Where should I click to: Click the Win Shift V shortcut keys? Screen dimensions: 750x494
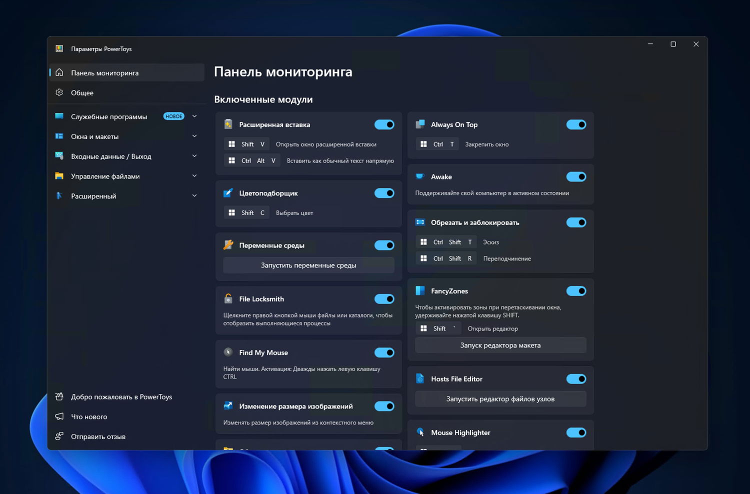click(246, 144)
